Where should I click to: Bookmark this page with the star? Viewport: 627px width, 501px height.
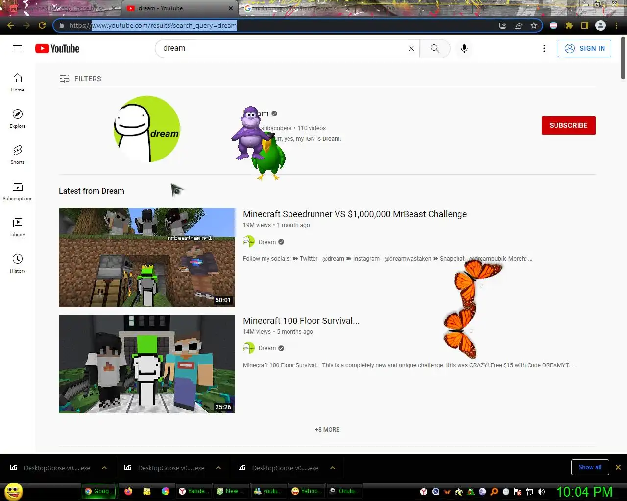[534, 25]
